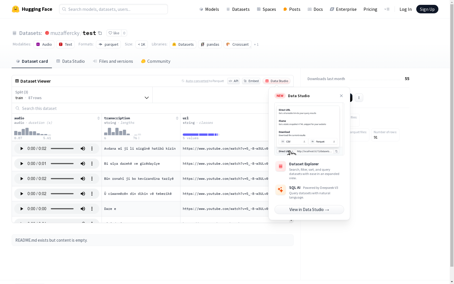Open Enterprise in the top navigation
This screenshot has height=284, width=454.
pyautogui.click(x=343, y=9)
